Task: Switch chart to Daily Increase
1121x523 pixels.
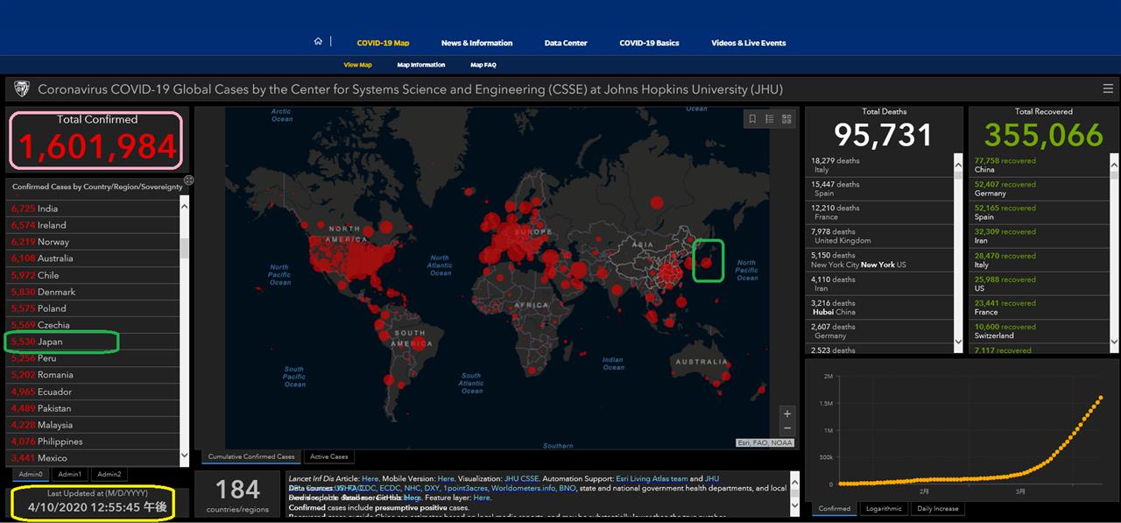Action: coord(937,508)
